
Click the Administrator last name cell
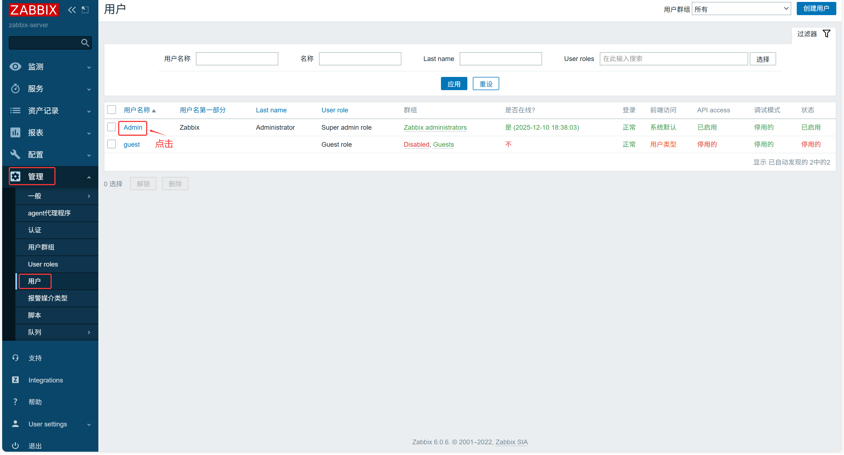(x=275, y=127)
